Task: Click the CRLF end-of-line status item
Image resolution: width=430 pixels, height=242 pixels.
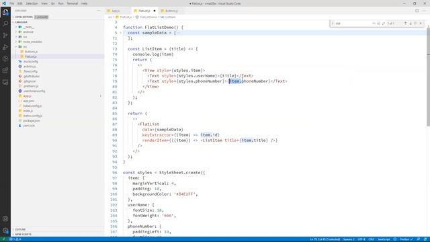Action: (372, 239)
